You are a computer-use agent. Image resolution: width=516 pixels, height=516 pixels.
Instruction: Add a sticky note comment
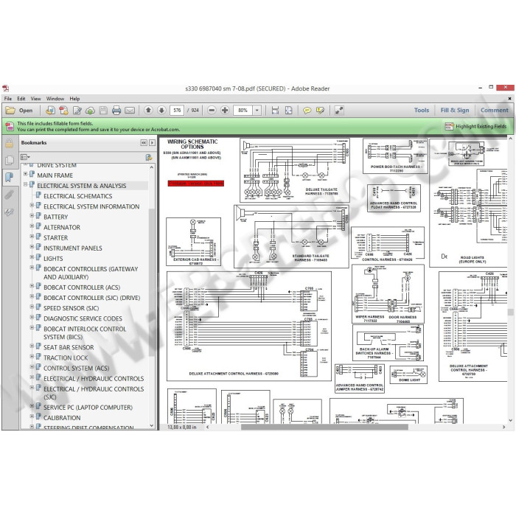coord(307,111)
